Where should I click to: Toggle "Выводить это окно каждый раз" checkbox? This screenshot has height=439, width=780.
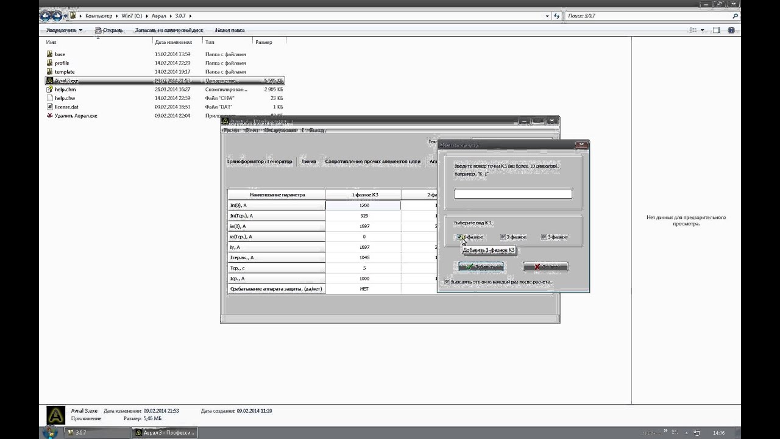tap(447, 282)
